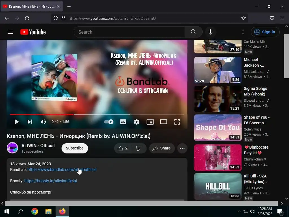The height and width of the screenshot is (217, 289).
Task: Skip to next video
Action: pos(30,122)
